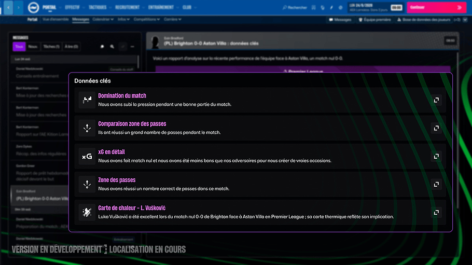Filter messages by Tâches (1)

tap(51, 46)
